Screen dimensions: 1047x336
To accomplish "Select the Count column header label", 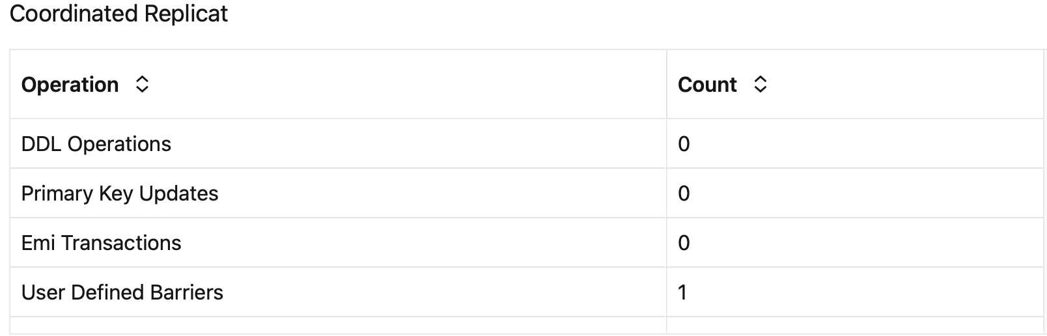I will coord(707,85).
